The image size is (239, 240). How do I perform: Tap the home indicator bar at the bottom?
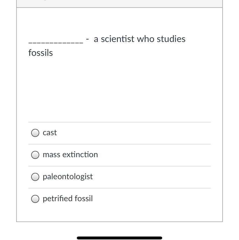click(x=119, y=238)
